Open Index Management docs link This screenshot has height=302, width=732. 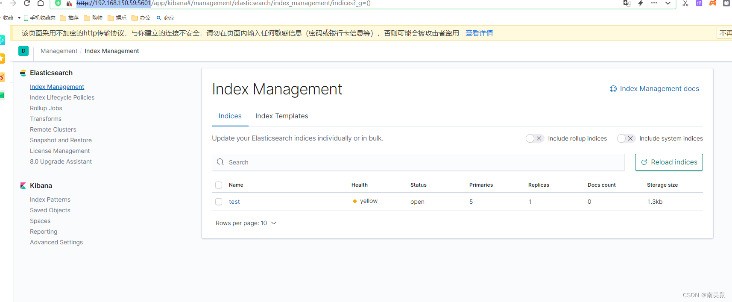(654, 89)
